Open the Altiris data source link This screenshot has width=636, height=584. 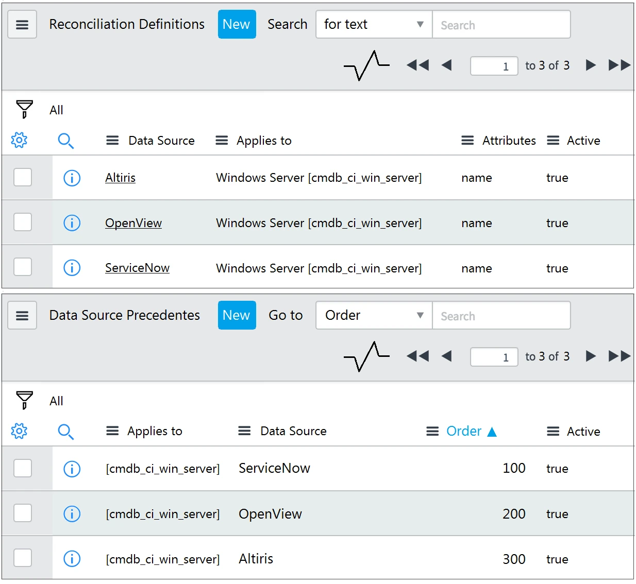(120, 178)
